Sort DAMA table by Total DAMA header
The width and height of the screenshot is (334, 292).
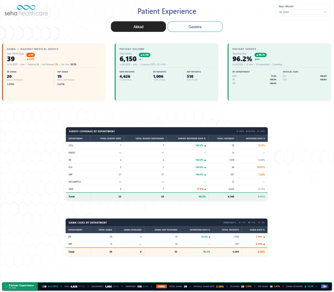(103, 230)
